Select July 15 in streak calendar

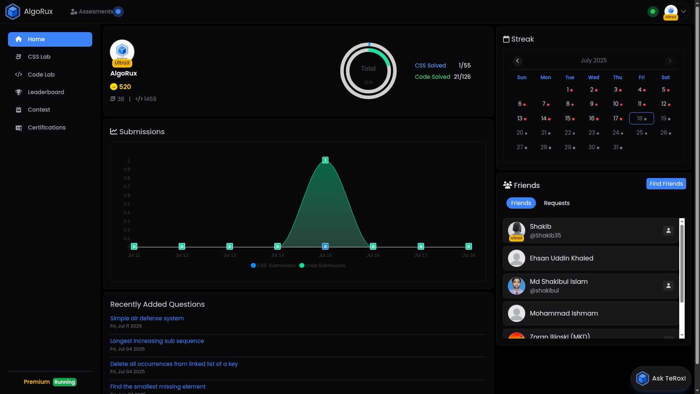pyautogui.click(x=569, y=119)
